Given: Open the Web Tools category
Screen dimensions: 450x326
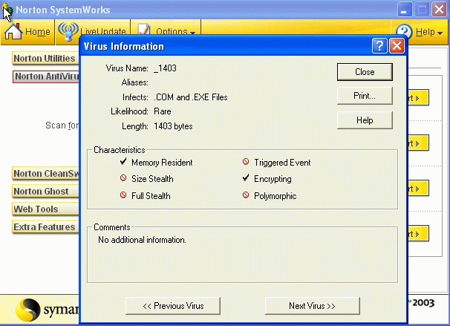Looking at the screenshot, I should tap(36, 209).
